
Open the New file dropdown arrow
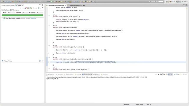(3, 2)
